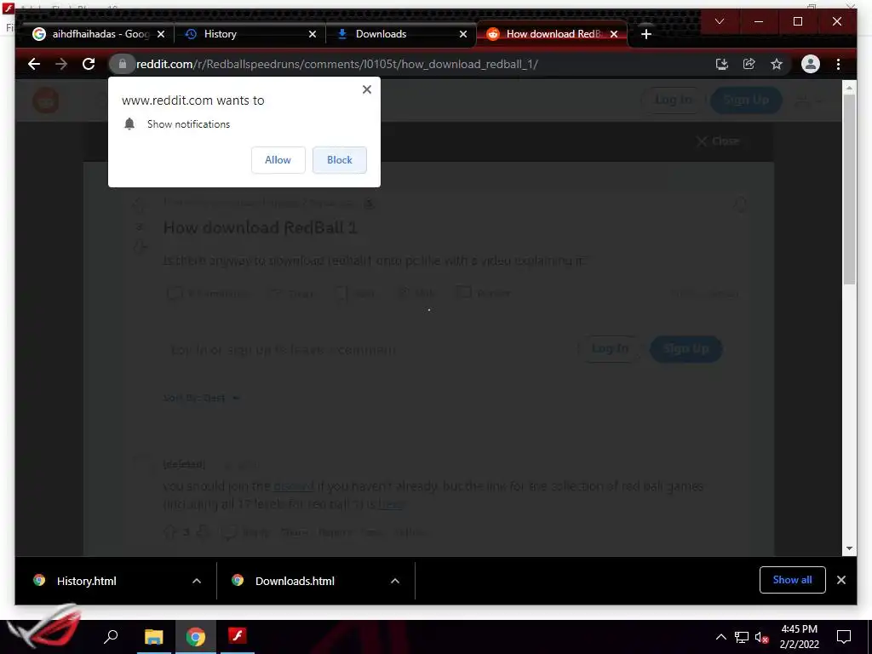Open taskbar search magnifier

coord(111,636)
